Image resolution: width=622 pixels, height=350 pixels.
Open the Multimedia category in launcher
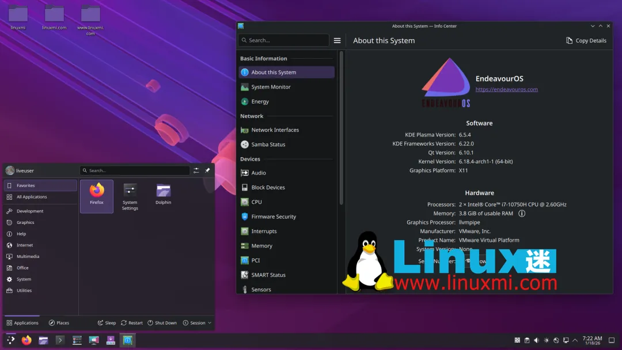[x=40, y=256]
